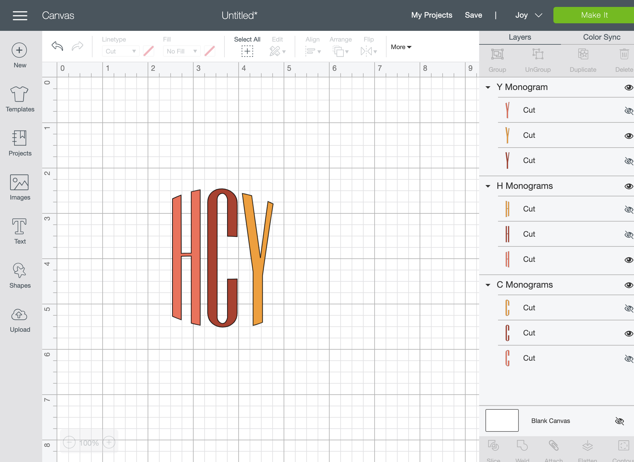
Task: Click the Weld tool icon
Action: click(522, 446)
